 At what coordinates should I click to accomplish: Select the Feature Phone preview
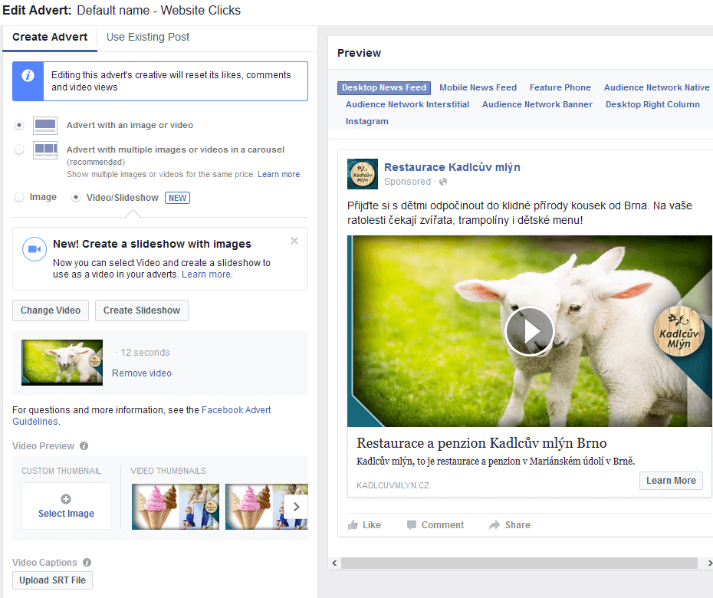click(560, 87)
